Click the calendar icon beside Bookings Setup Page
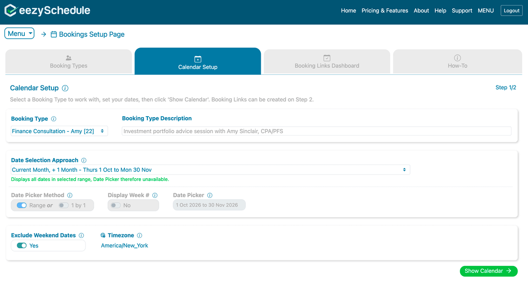The height and width of the screenshot is (282, 528). (x=54, y=34)
